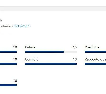
Task: Click the Posizione label
Action: pyautogui.click(x=92, y=47)
